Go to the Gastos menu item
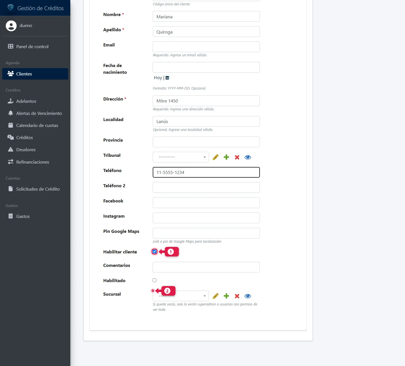405x366 pixels. (x=35, y=216)
